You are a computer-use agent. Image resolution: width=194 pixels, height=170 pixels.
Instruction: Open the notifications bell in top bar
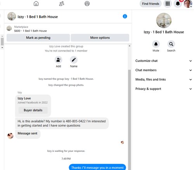pyautogui.click(x=178, y=3)
